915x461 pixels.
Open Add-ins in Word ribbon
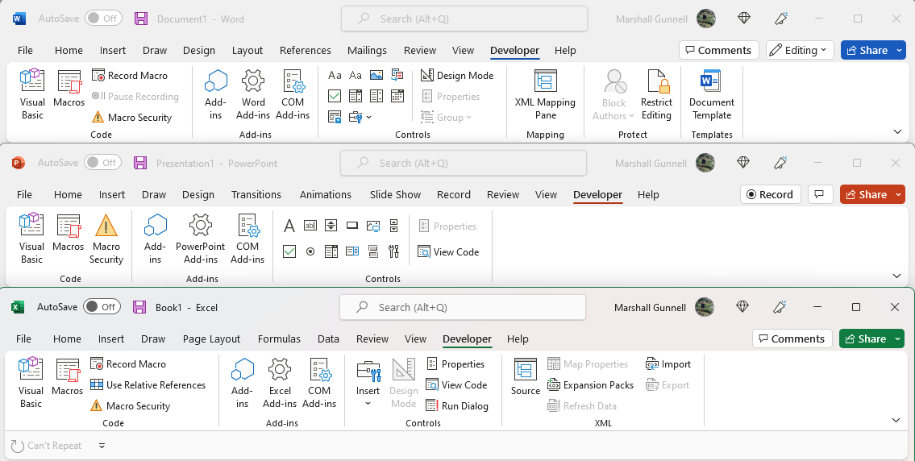coord(215,94)
